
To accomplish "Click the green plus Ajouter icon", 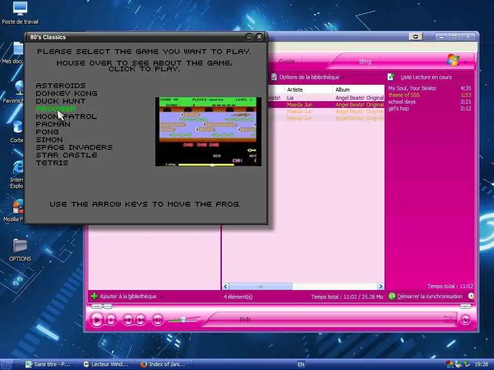I will click(94, 296).
